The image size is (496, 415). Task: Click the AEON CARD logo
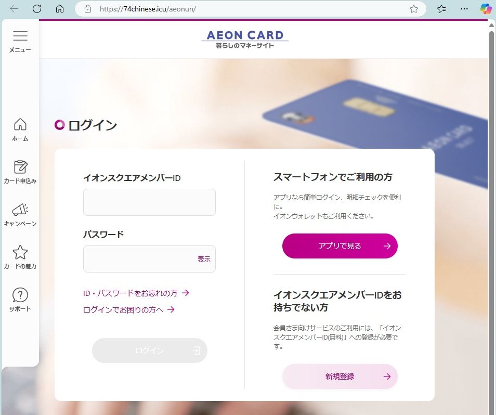(245, 39)
